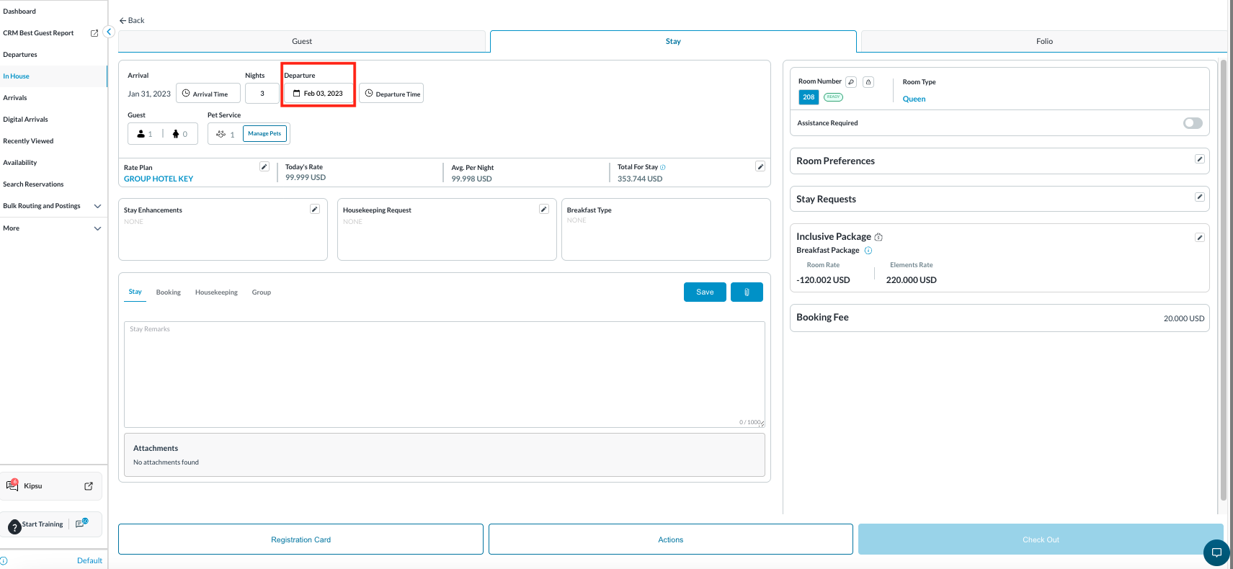
Task: Expand Bulk Routing and Postings menu
Action: (x=97, y=206)
